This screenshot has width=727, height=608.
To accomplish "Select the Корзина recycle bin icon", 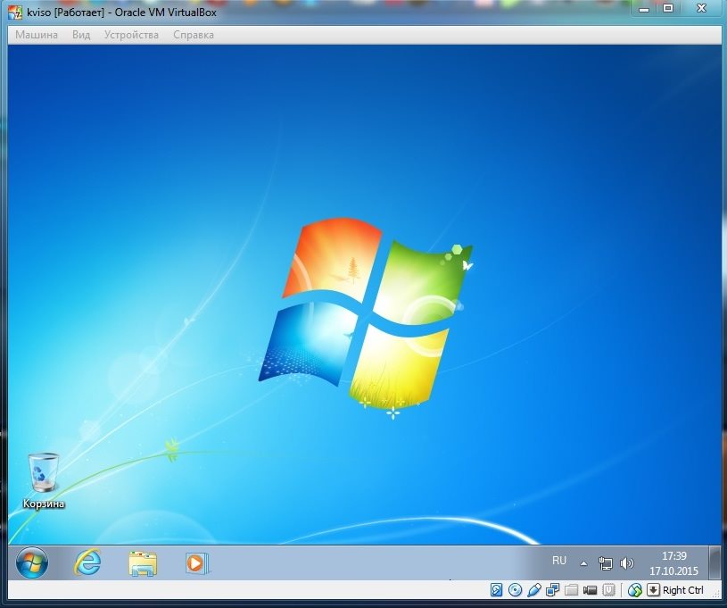I will tap(44, 481).
